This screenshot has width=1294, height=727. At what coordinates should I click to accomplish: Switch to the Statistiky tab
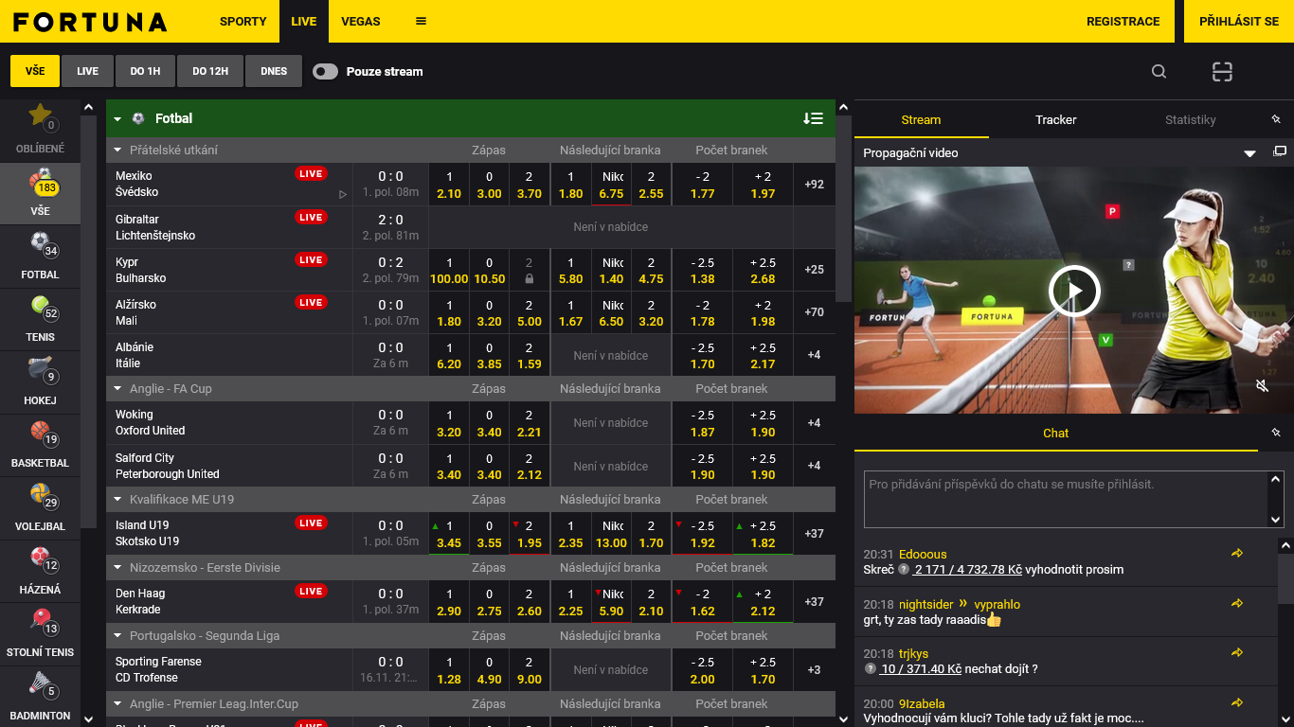pos(1190,119)
